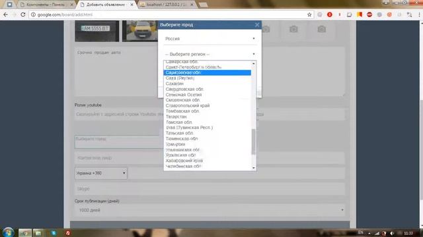Click the translate extension icon
Viewport: 423px width, 237px height.
(x=409, y=14)
